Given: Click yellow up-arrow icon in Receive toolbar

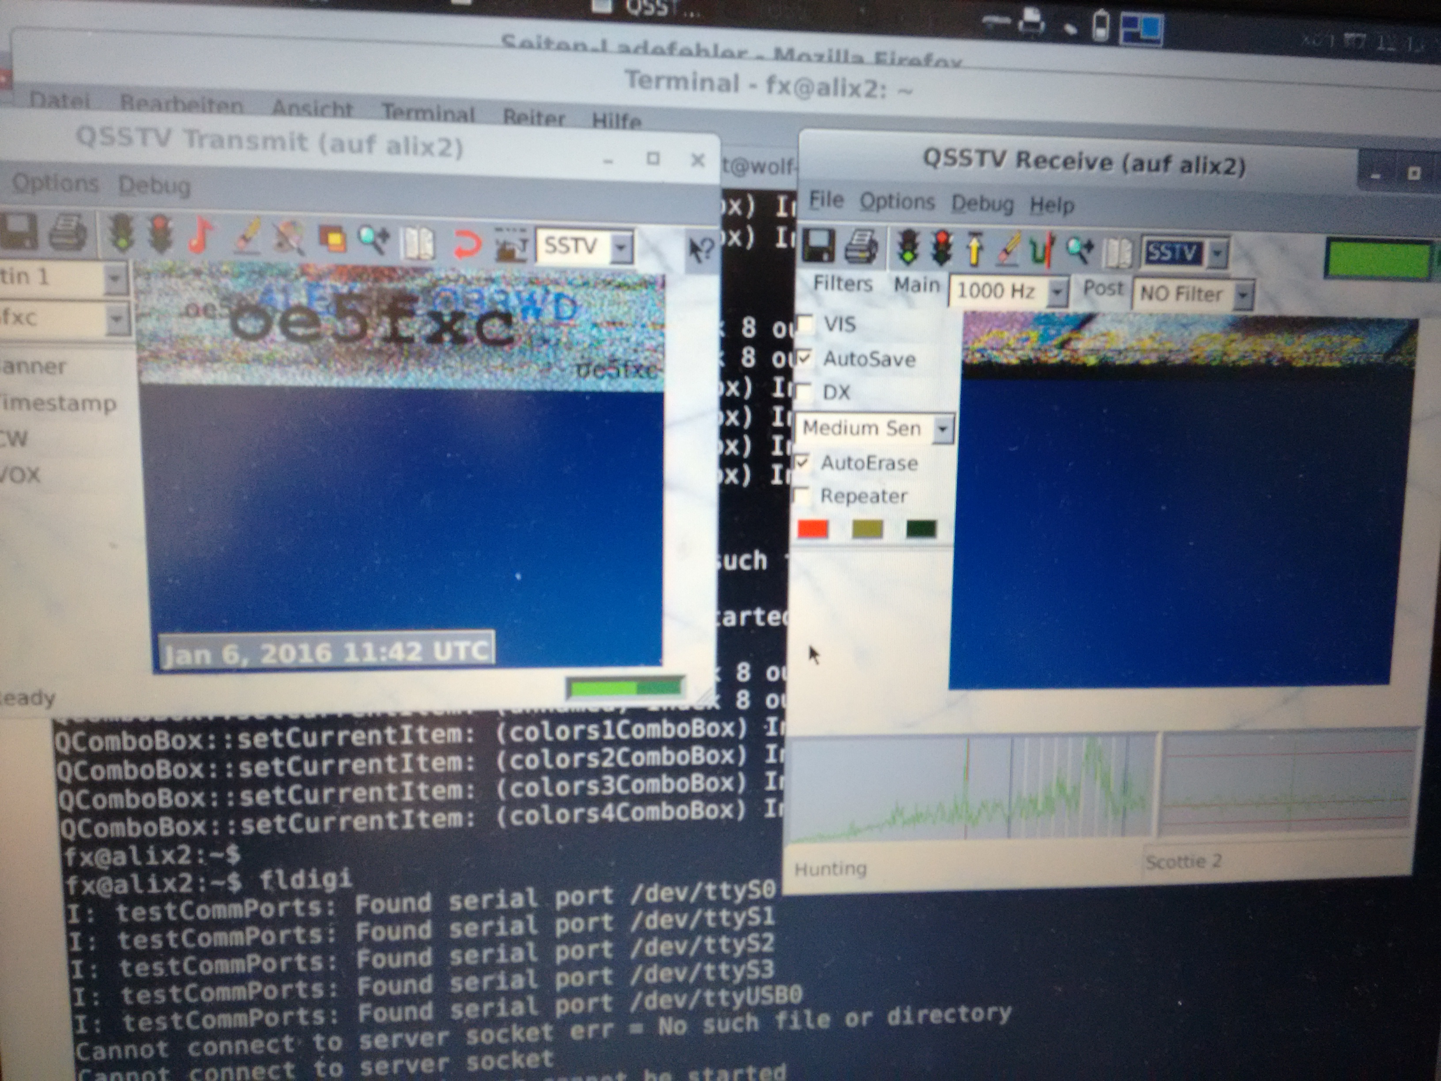Looking at the screenshot, I should [974, 249].
